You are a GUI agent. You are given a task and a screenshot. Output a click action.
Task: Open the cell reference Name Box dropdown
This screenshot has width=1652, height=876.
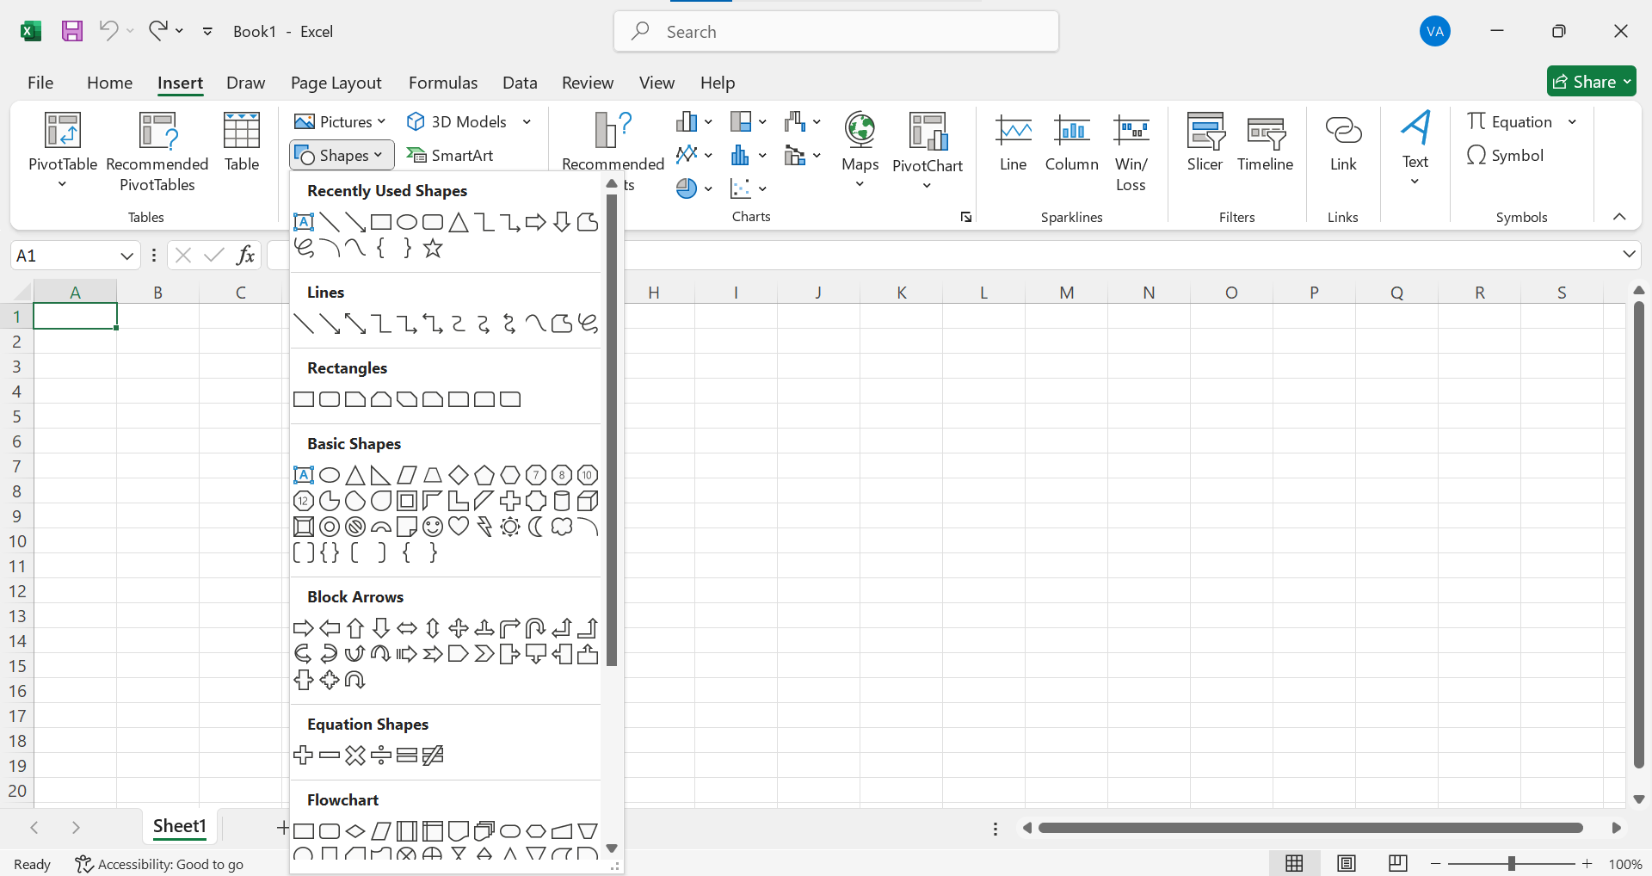[x=126, y=255]
